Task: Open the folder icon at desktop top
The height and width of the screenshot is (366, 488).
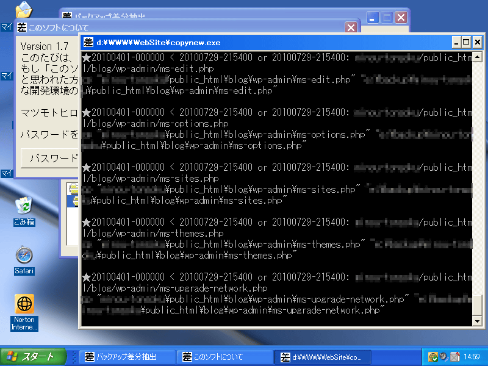Action: (24, 9)
